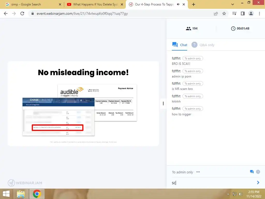Click the chat message input field
265x199 pixels.
(x=213, y=183)
